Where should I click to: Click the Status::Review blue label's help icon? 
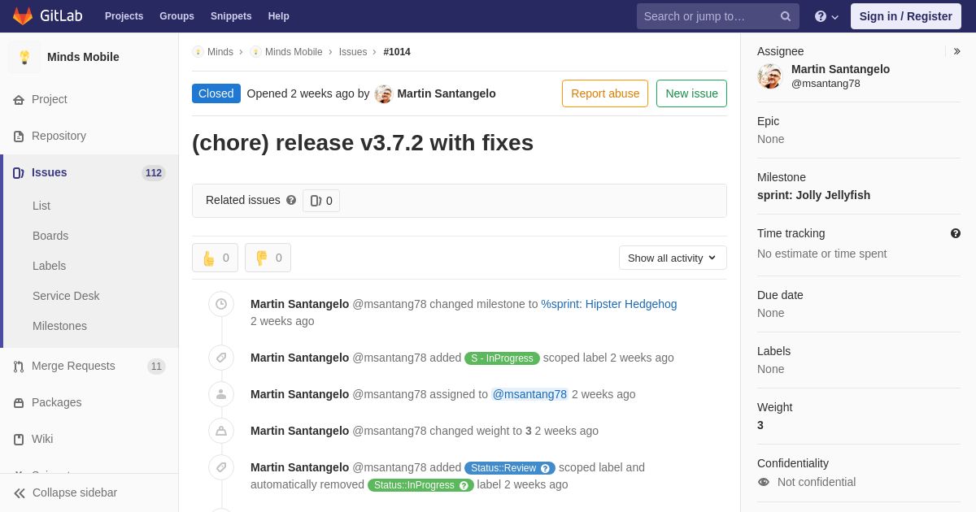[x=545, y=468]
